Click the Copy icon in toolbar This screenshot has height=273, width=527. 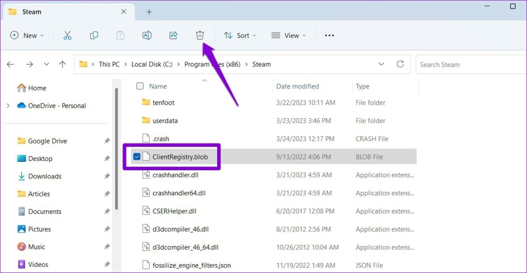click(x=94, y=35)
